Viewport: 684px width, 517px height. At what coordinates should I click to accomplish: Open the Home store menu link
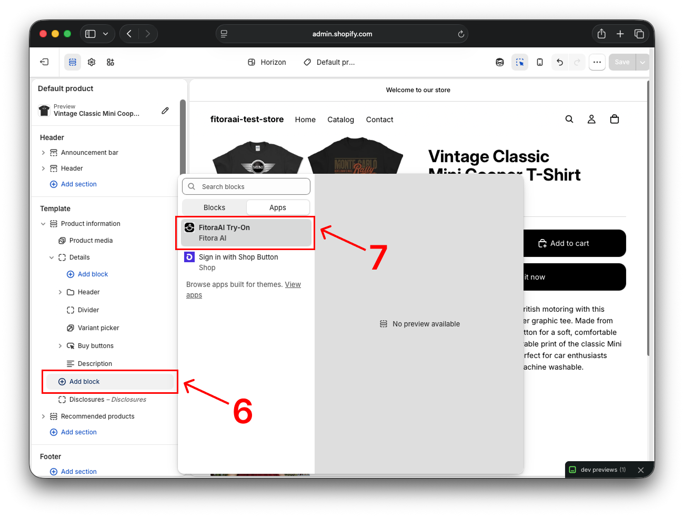pyautogui.click(x=305, y=120)
